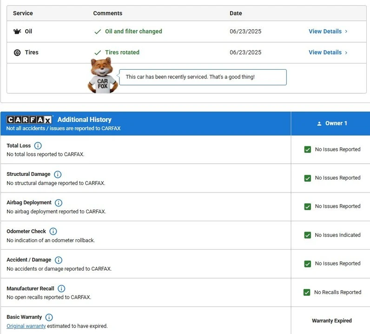
Task: Click 'No accidents or damage reported to CARFAX.'
Action: click(59, 269)
